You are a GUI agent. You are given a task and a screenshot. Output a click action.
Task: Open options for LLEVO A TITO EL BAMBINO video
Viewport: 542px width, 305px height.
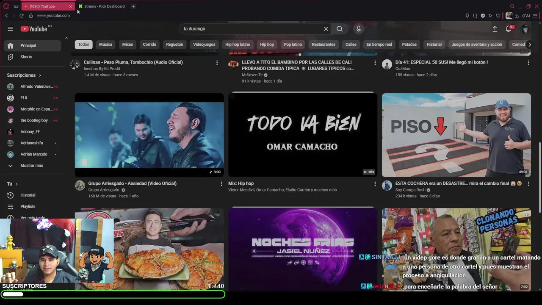(375, 63)
